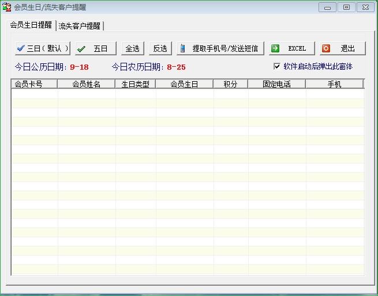The height and width of the screenshot is (296, 378).
Task: Click the 会员生日 column header
Action: 185,84
